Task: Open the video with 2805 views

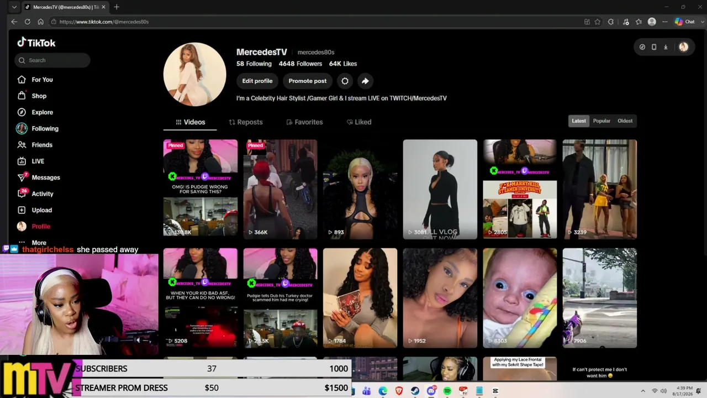Action: [520, 189]
